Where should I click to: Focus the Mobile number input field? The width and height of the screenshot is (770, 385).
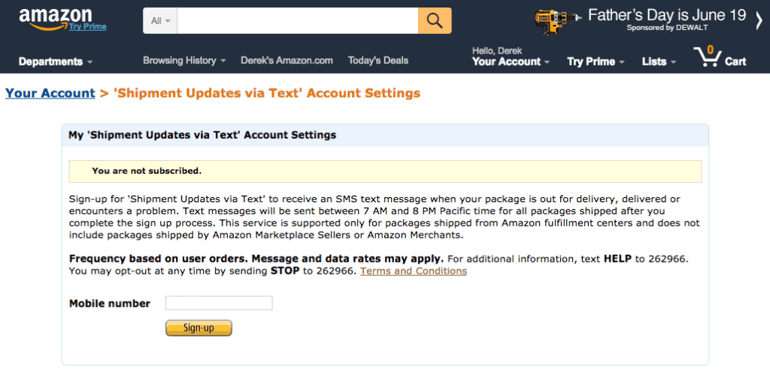click(x=219, y=303)
